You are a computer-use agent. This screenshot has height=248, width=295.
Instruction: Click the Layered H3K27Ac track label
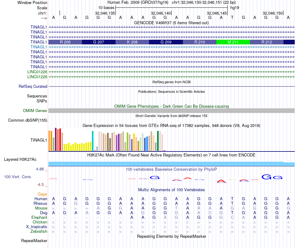20,160
